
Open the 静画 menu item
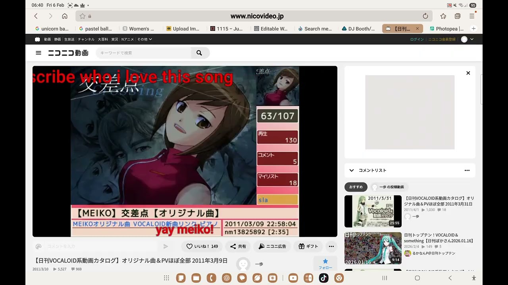click(58, 39)
